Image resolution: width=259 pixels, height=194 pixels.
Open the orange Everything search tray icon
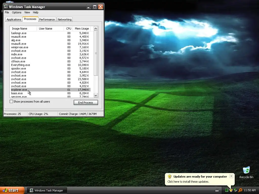(x=240, y=190)
